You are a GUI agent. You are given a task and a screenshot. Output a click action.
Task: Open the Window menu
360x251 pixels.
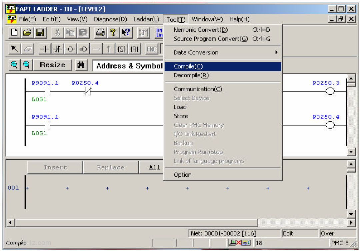tap(207, 19)
